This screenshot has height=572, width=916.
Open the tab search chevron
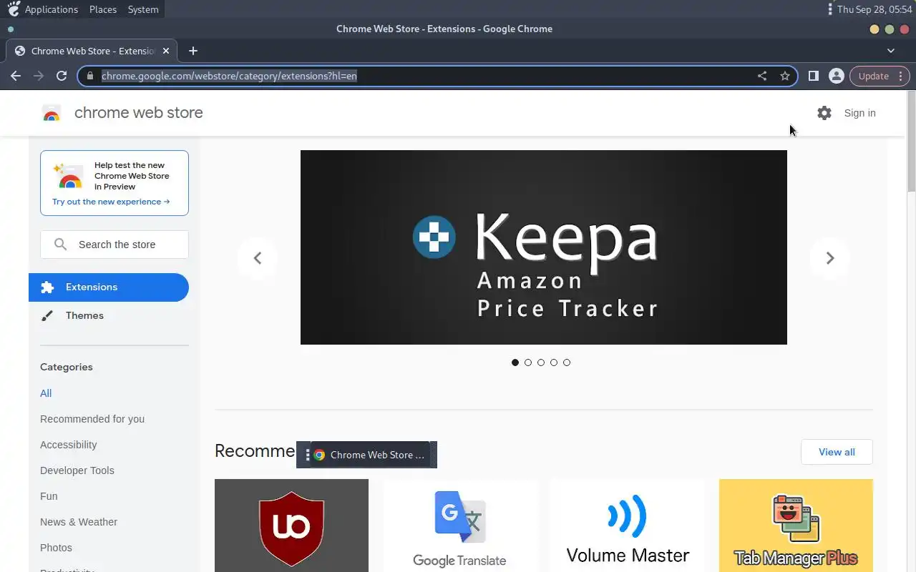(x=891, y=51)
